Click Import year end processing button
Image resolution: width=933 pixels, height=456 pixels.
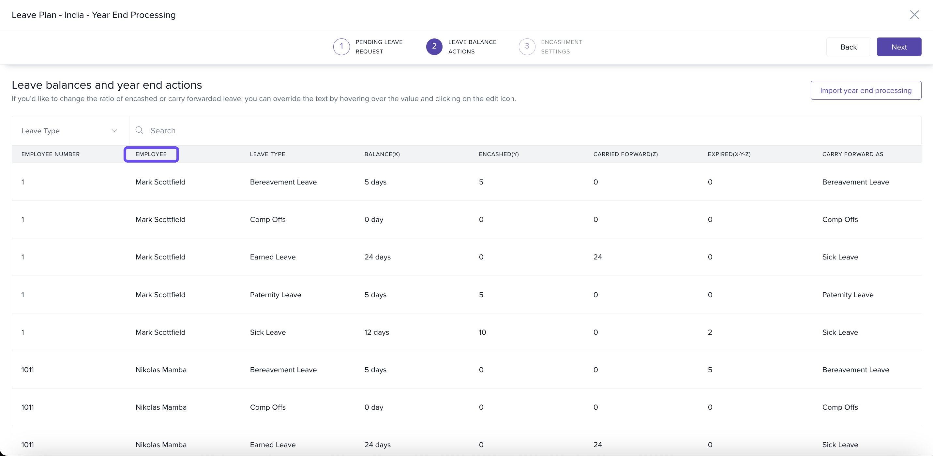pos(865,91)
